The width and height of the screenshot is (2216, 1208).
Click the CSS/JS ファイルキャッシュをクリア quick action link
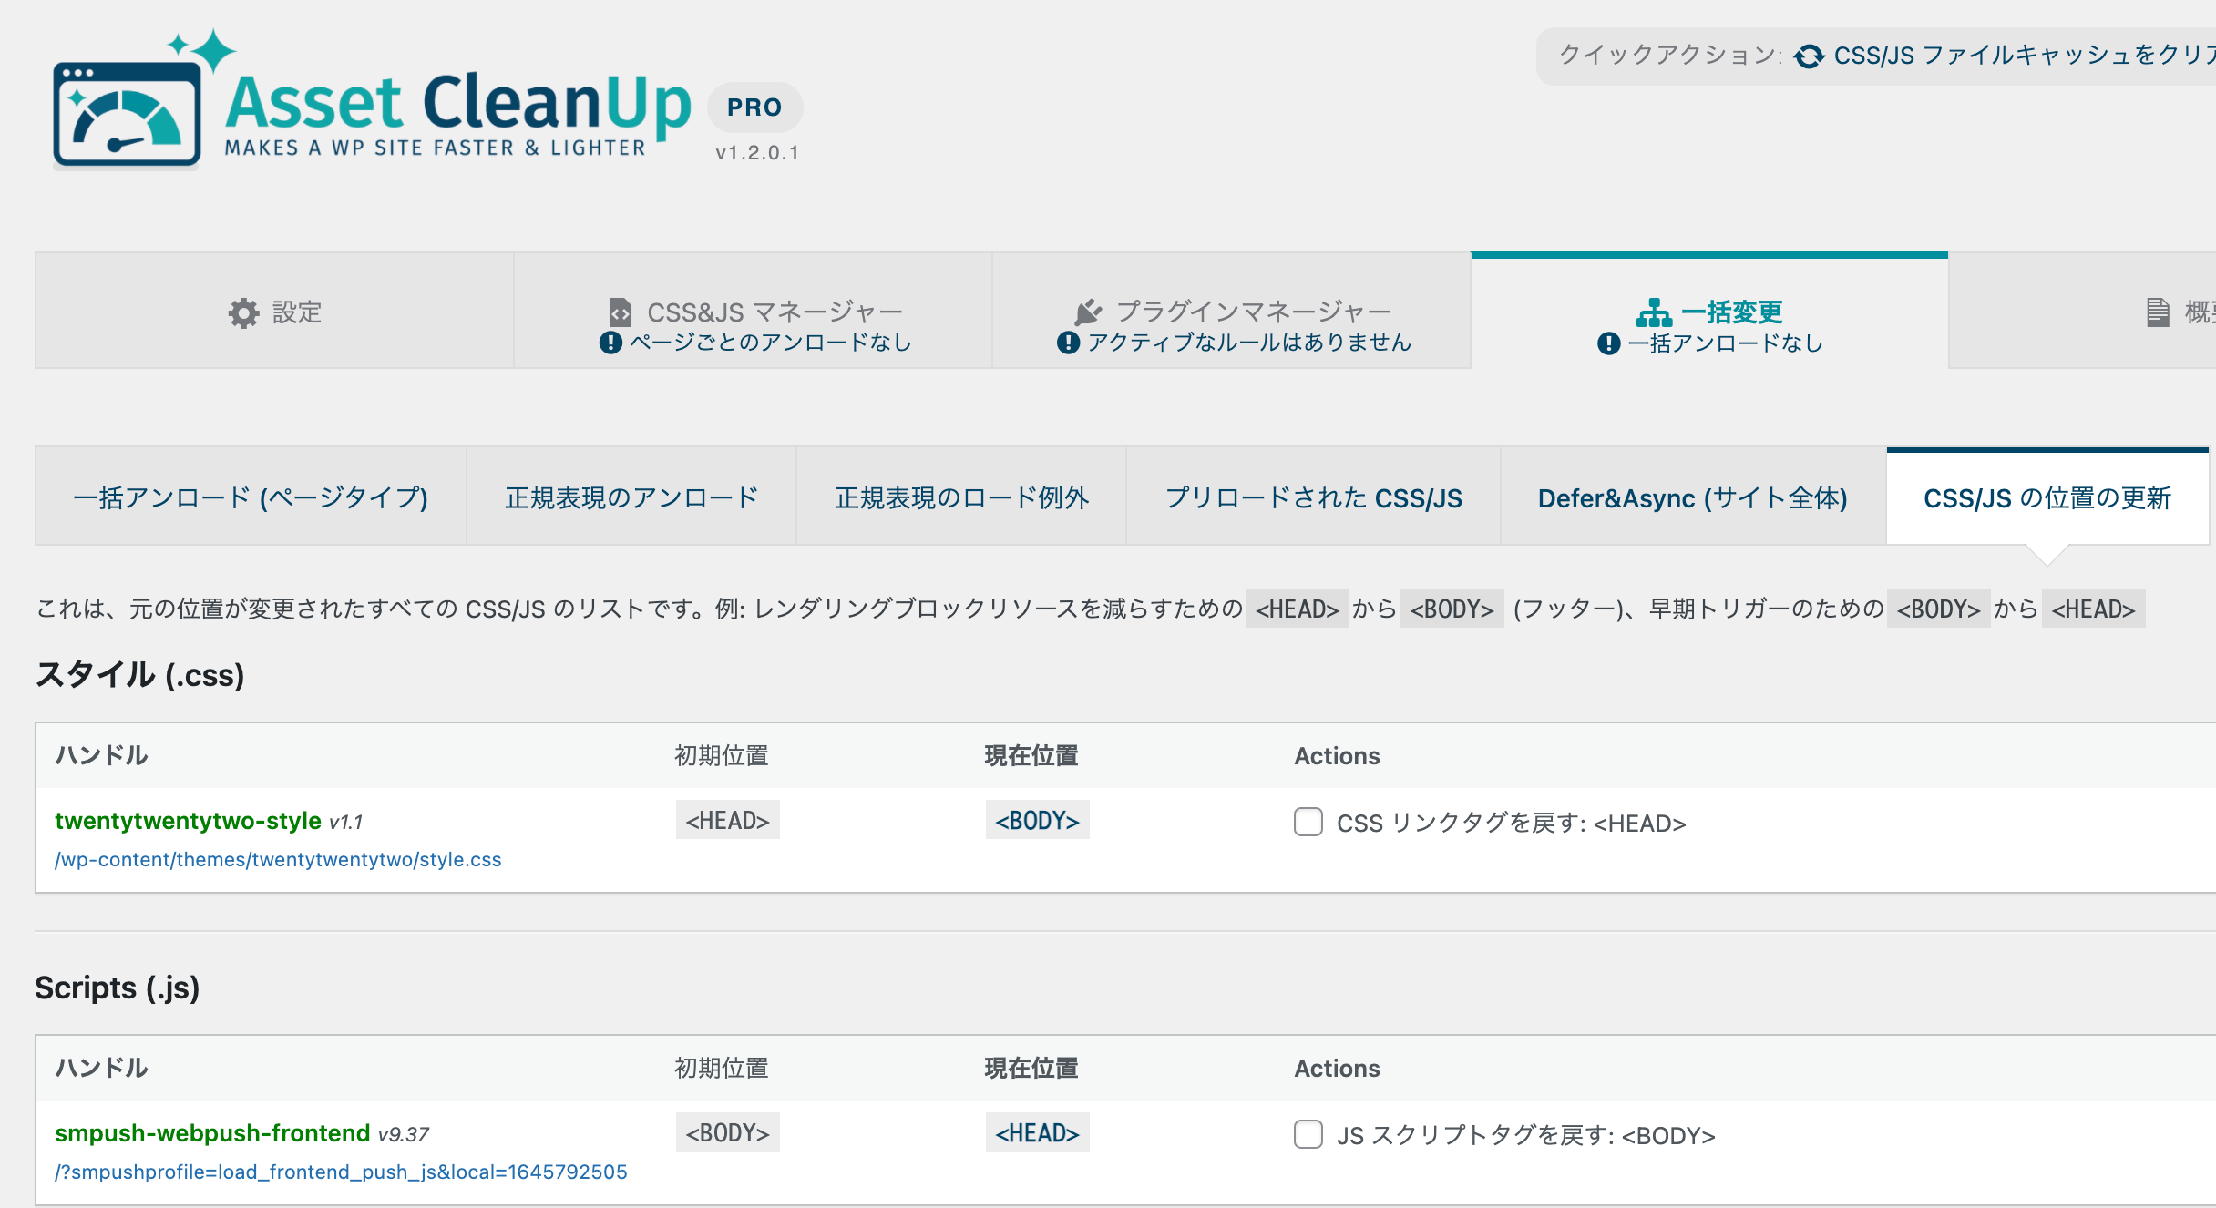coord(2024,56)
